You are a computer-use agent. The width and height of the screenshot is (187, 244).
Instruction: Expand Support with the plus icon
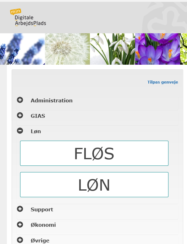[x=20, y=209]
